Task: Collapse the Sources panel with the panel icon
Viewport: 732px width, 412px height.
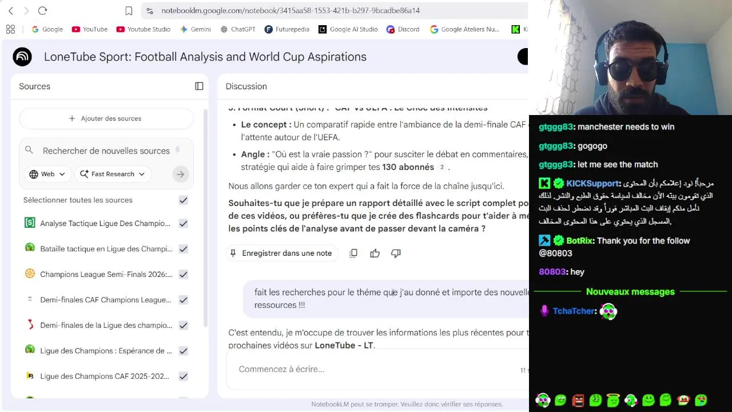Action: 199,86
